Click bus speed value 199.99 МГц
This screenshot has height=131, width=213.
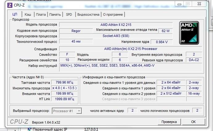pyautogui.click(x=64, y=93)
